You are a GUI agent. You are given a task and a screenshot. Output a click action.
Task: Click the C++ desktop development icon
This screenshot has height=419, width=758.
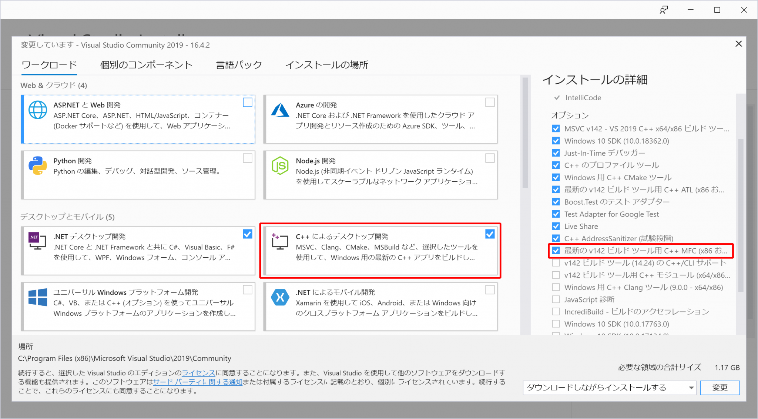click(x=280, y=241)
